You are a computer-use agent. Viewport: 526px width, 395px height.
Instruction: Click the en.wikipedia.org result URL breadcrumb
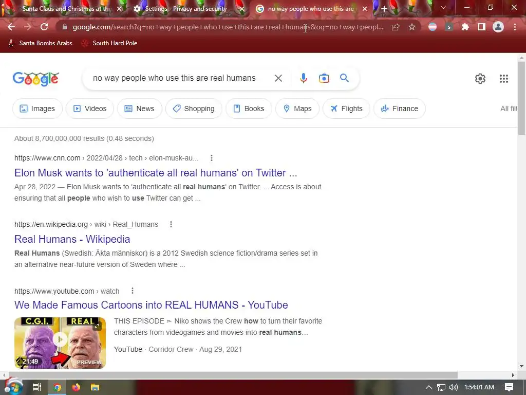[x=86, y=224]
